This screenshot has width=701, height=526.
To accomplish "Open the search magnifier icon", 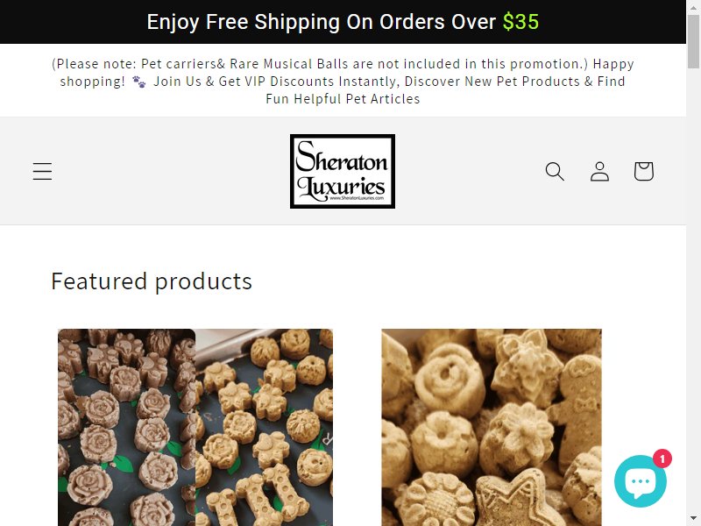I will pos(555,171).
